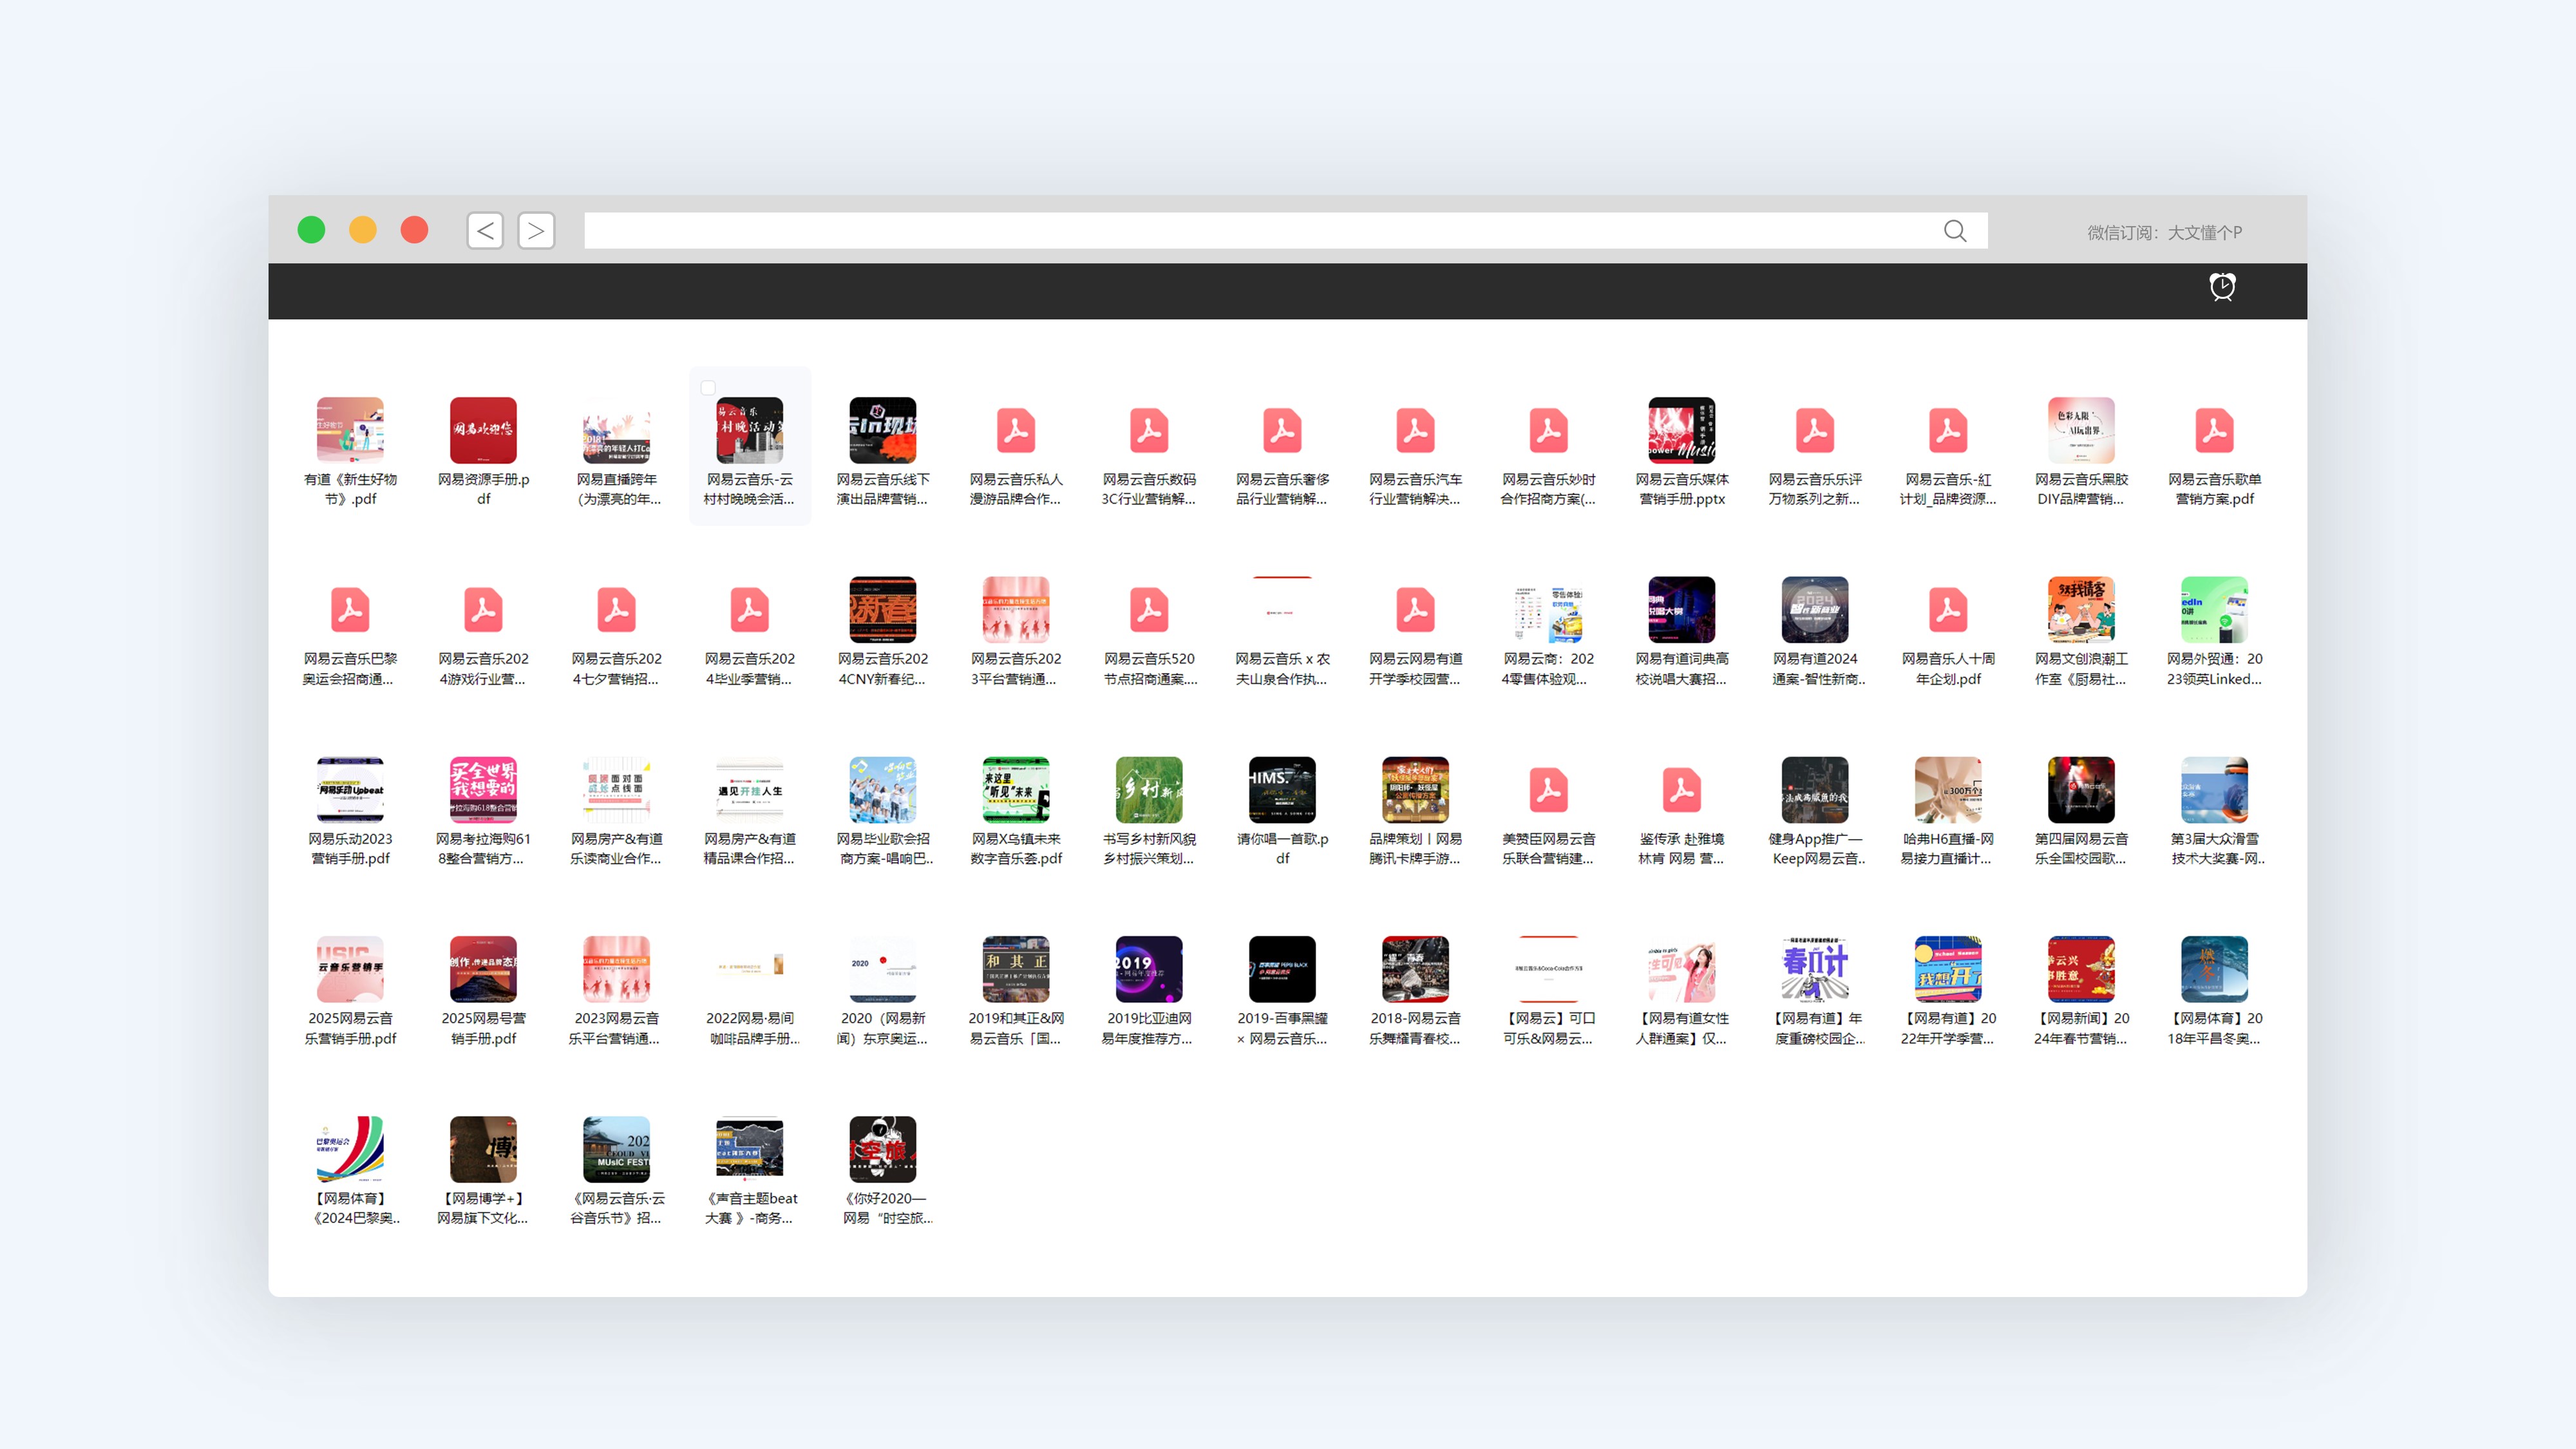Click the forward navigation arrow button
The image size is (2576, 1449).
536,231
